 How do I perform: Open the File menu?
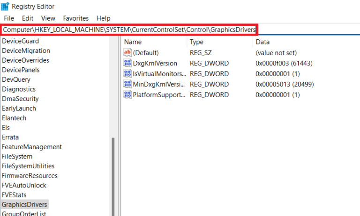point(9,18)
